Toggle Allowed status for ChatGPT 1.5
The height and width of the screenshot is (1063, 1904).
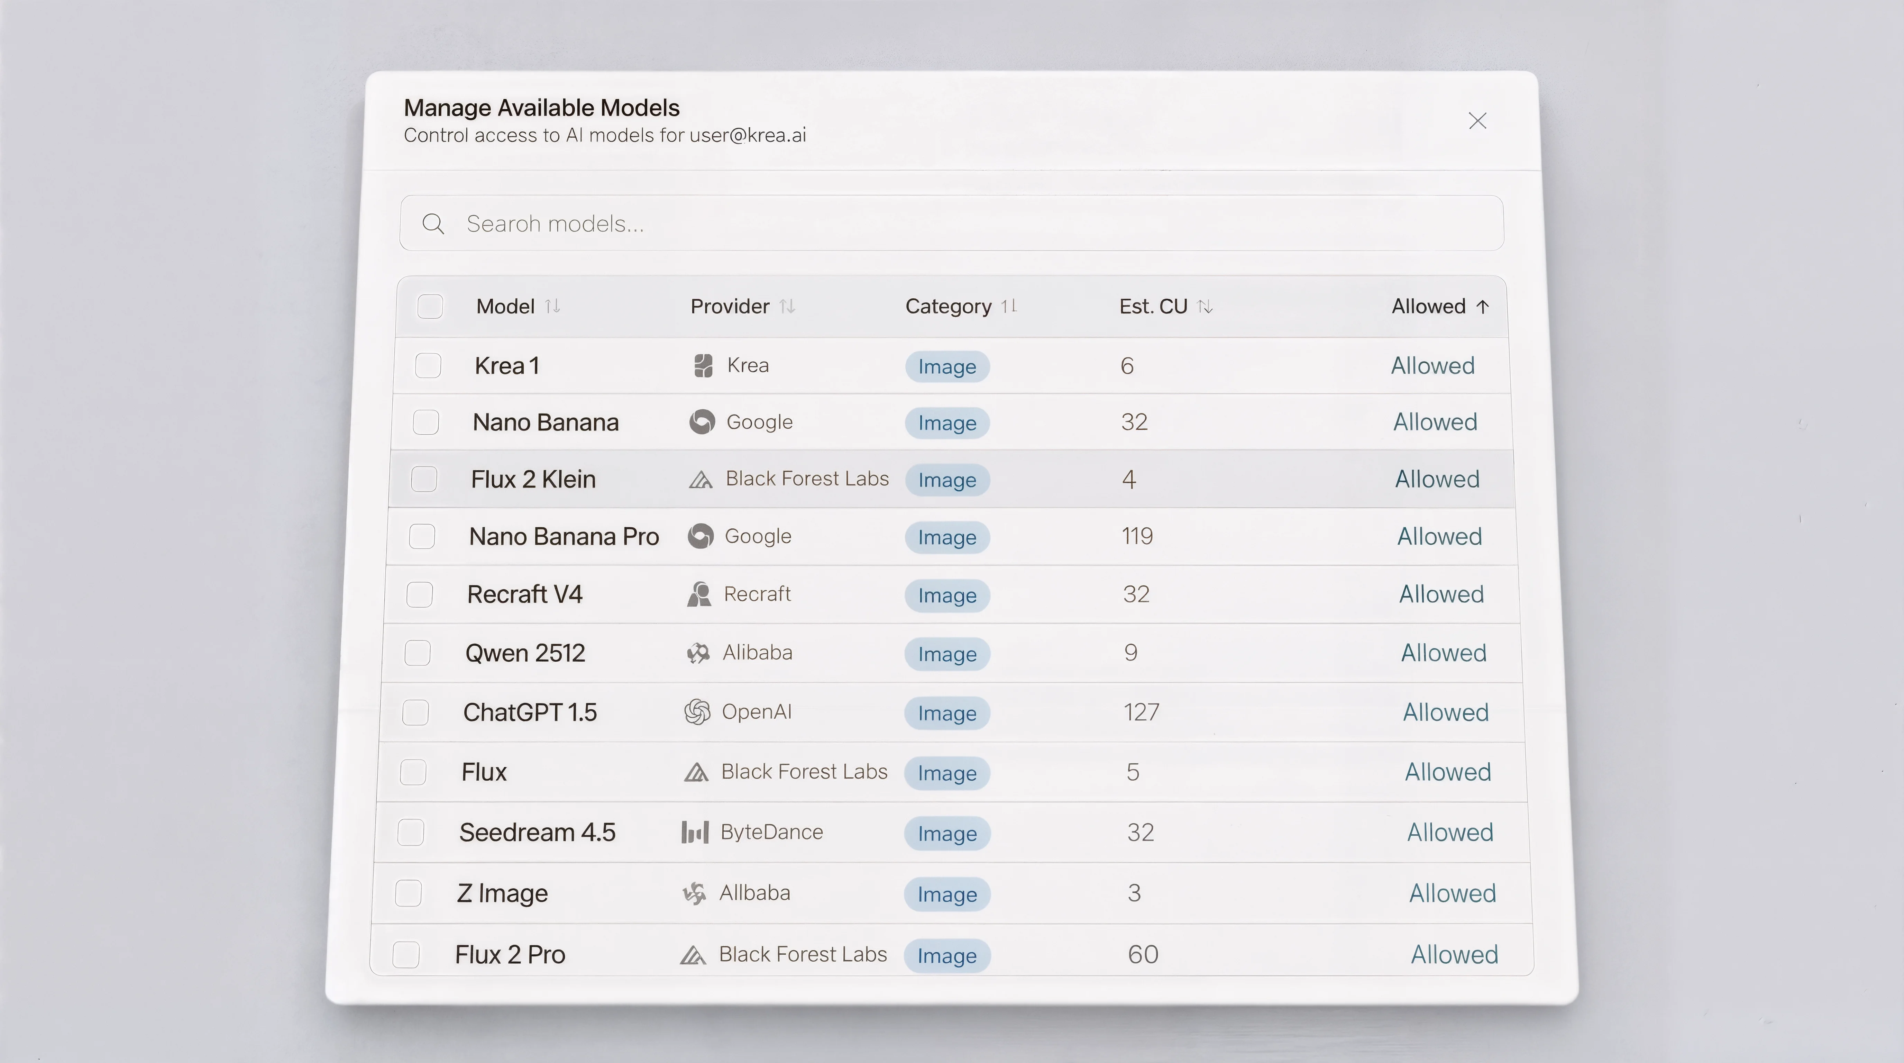pyautogui.click(x=1446, y=712)
